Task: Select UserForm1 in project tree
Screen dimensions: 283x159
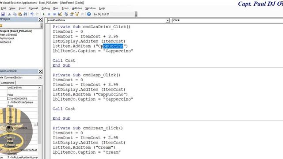Action: click(x=5, y=42)
